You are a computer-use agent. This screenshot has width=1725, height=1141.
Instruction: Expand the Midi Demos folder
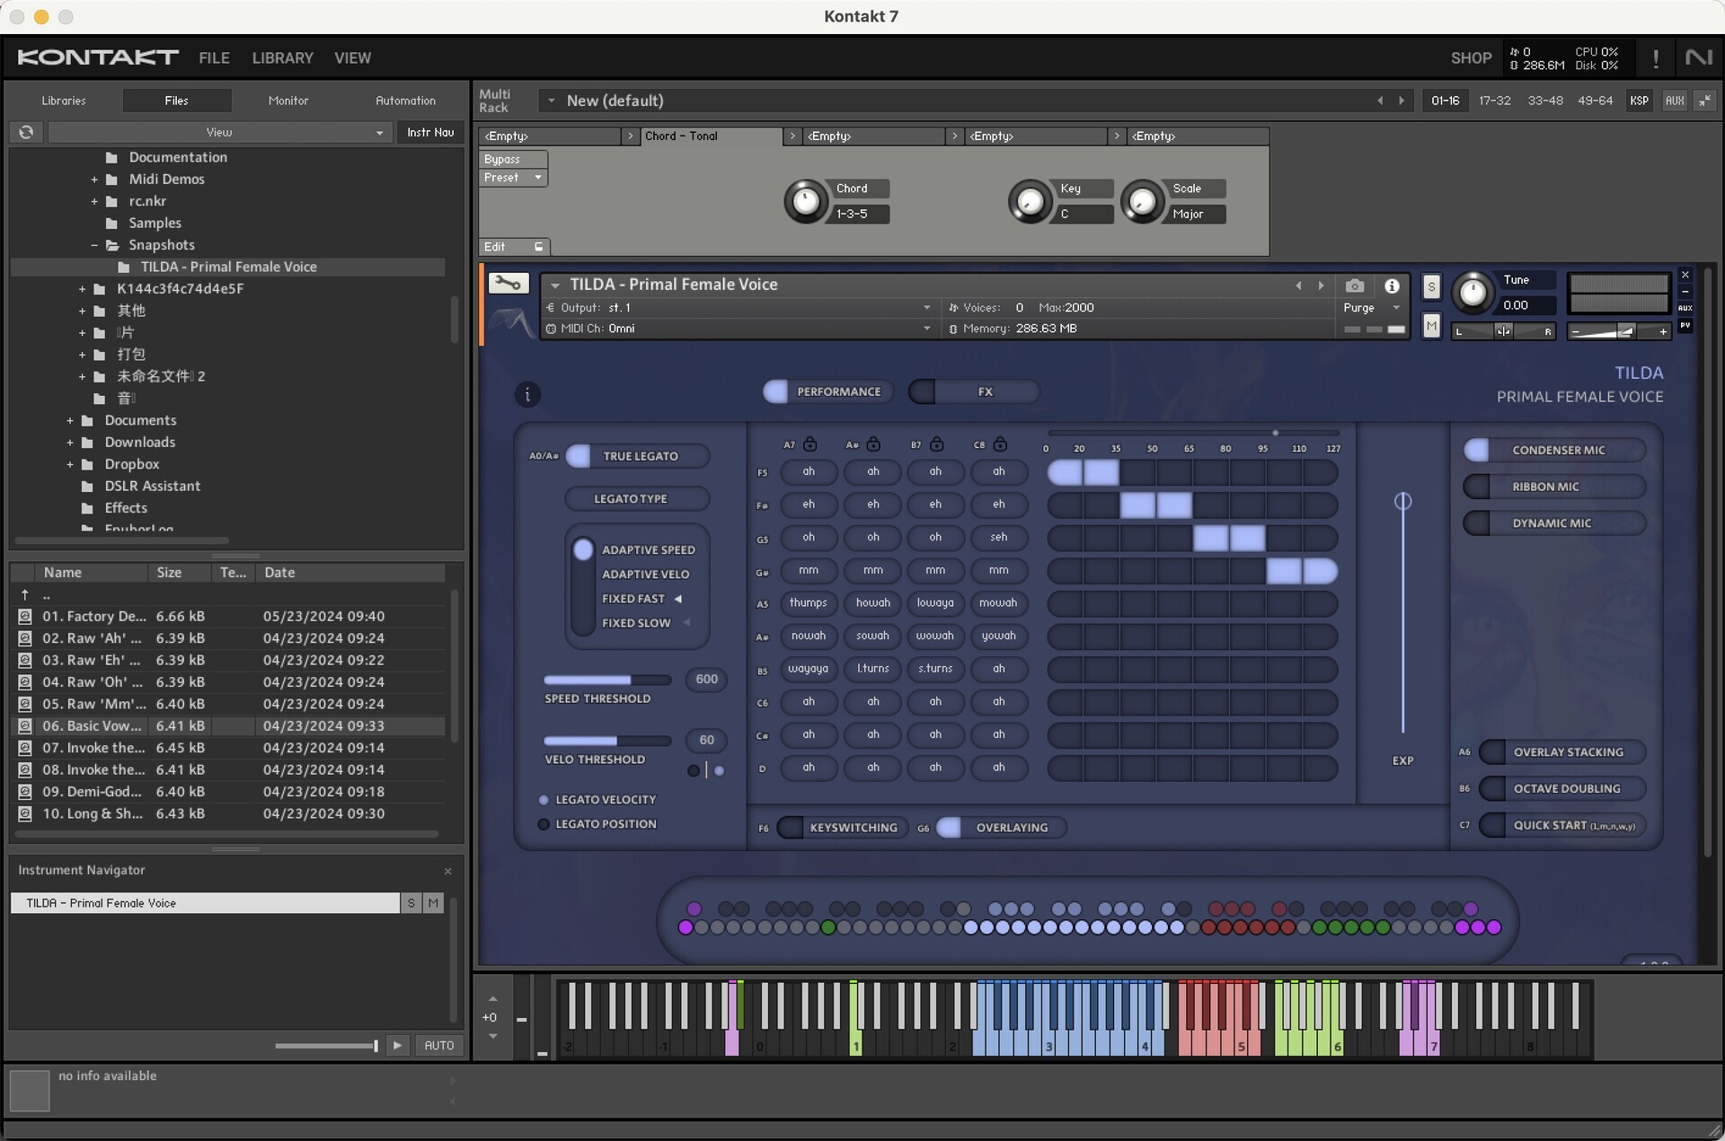[x=94, y=180]
